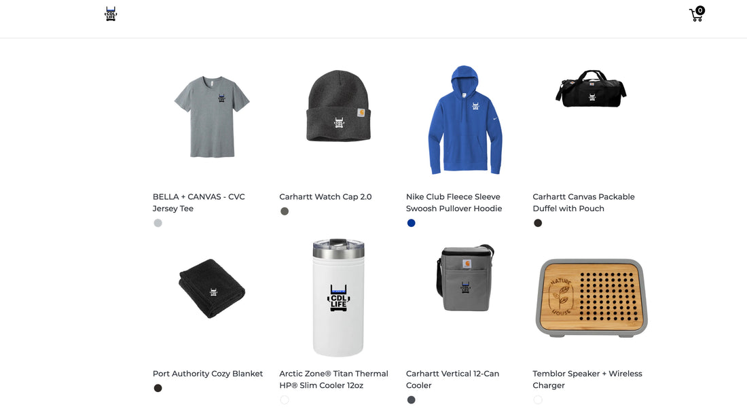Select white swatch under Temblor Speaker

pos(538,400)
